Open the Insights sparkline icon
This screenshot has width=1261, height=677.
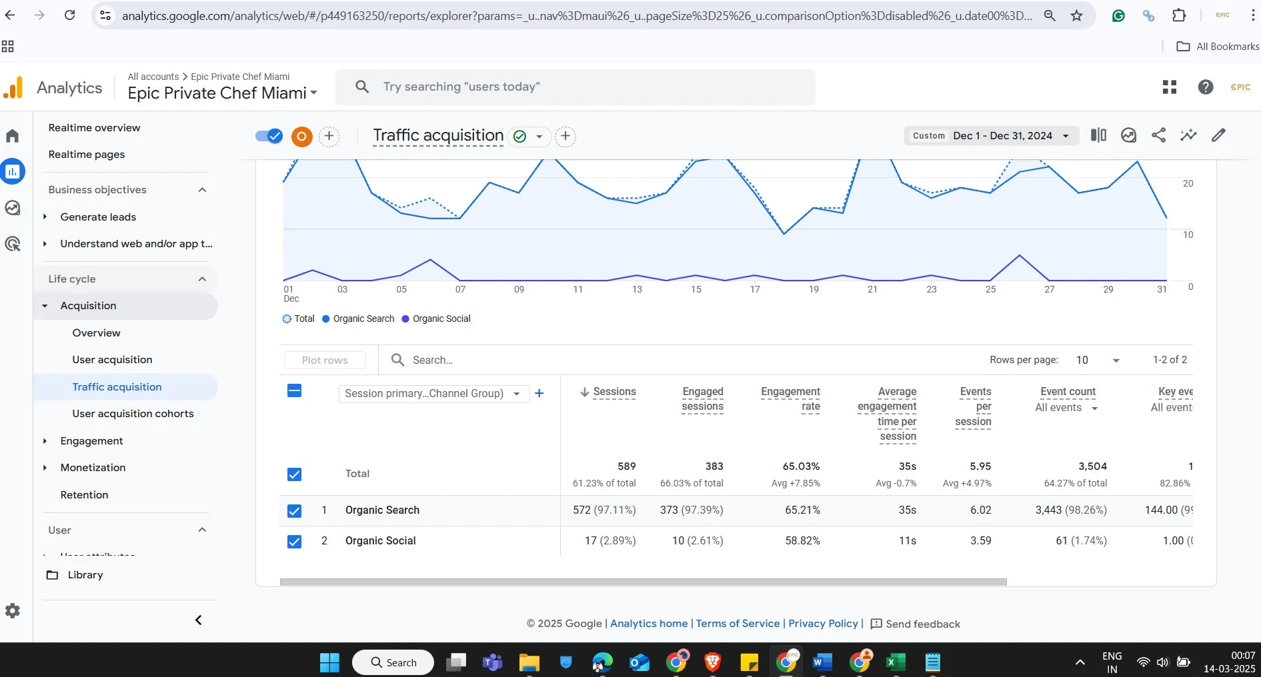[x=1188, y=135]
